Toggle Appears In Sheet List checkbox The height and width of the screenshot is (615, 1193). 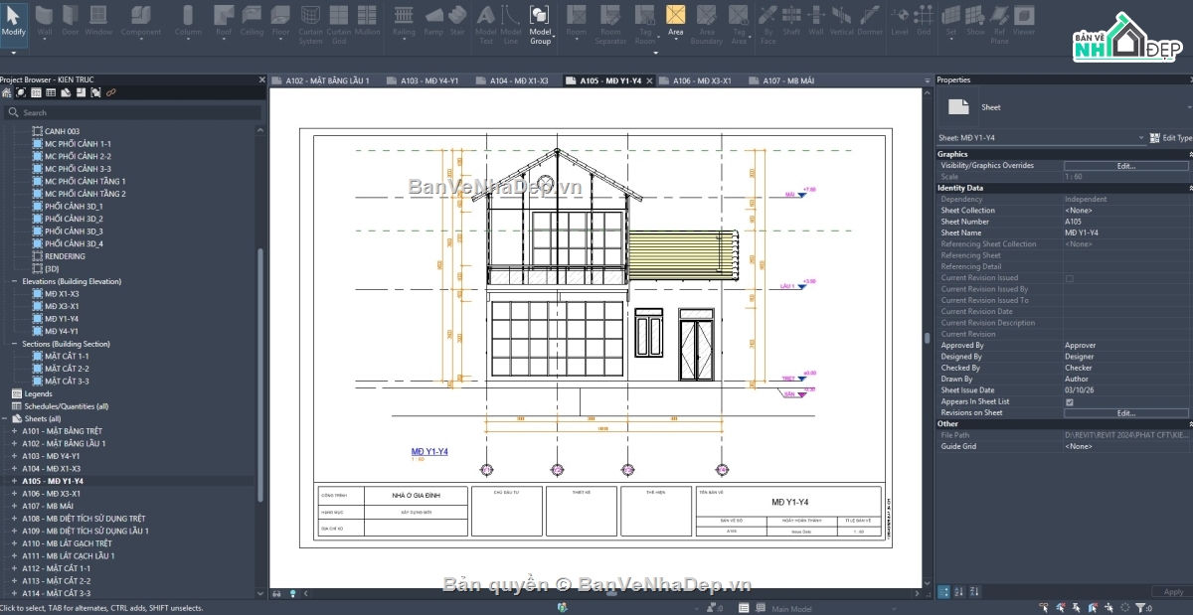pyautogui.click(x=1069, y=401)
